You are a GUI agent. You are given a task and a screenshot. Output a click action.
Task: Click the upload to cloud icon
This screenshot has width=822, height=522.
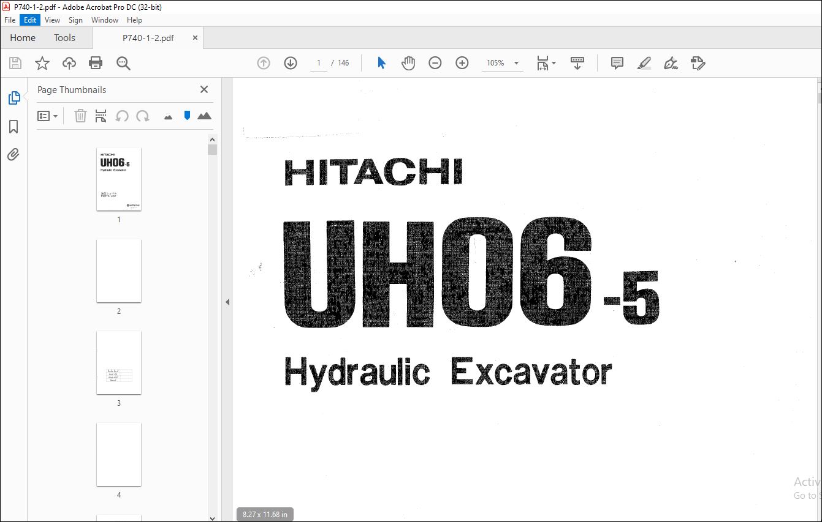pyautogui.click(x=69, y=63)
